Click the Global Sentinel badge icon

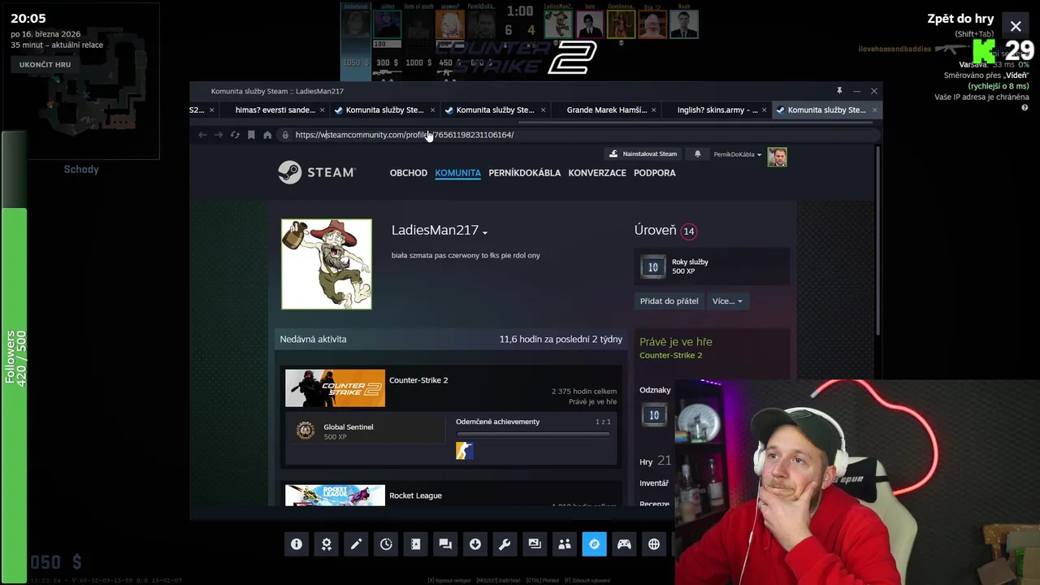tap(305, 431)
